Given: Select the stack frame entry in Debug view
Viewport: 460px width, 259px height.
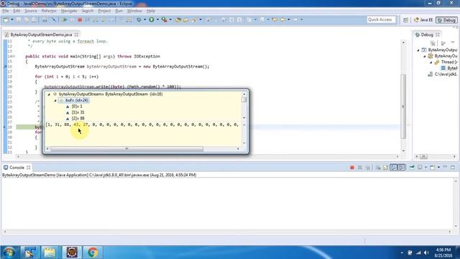Looking at the screenshot, I should point(449,68).
